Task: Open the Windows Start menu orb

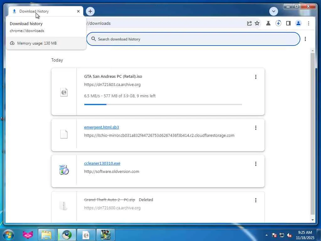Action: 8,235
